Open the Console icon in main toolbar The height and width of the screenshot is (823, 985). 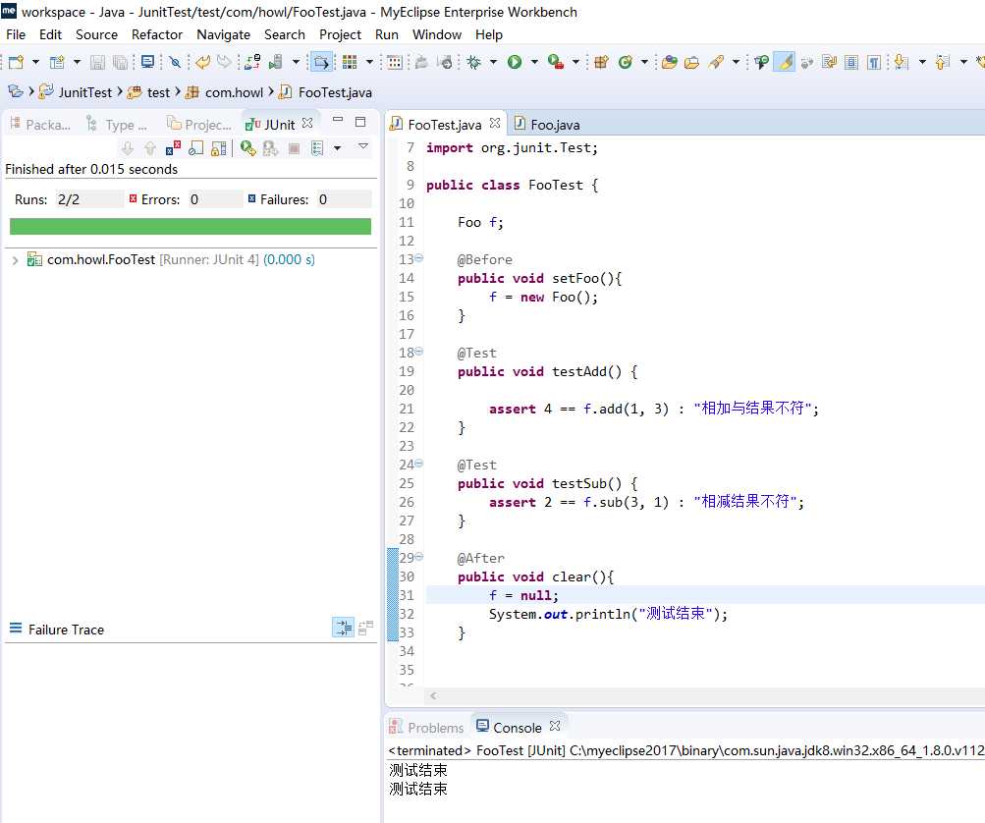[x=147, y=62]
